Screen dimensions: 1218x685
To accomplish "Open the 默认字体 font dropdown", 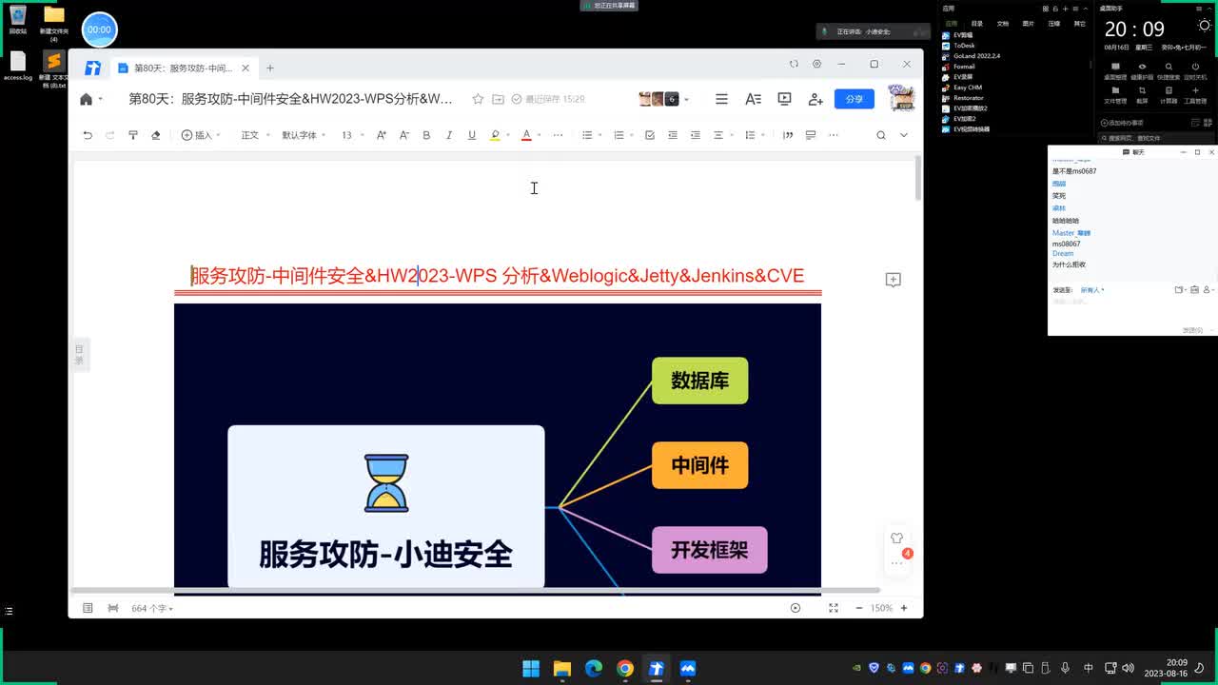I will pyautogui.click(x=304, y=135).
